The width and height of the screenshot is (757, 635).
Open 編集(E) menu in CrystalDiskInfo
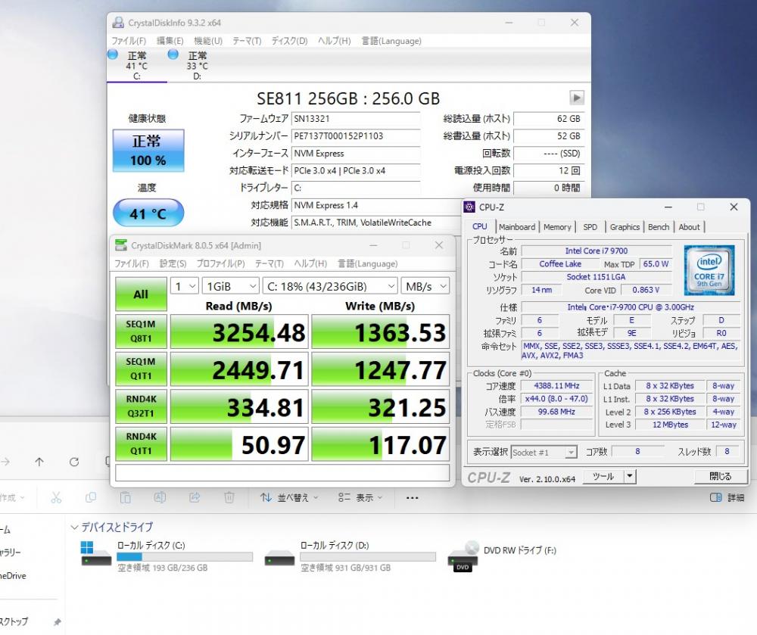point(170,41)
